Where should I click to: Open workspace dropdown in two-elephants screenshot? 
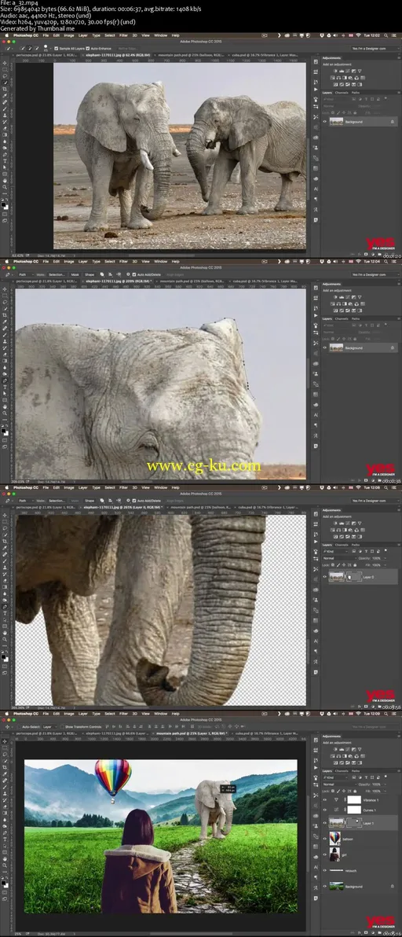tap(375, 49)
